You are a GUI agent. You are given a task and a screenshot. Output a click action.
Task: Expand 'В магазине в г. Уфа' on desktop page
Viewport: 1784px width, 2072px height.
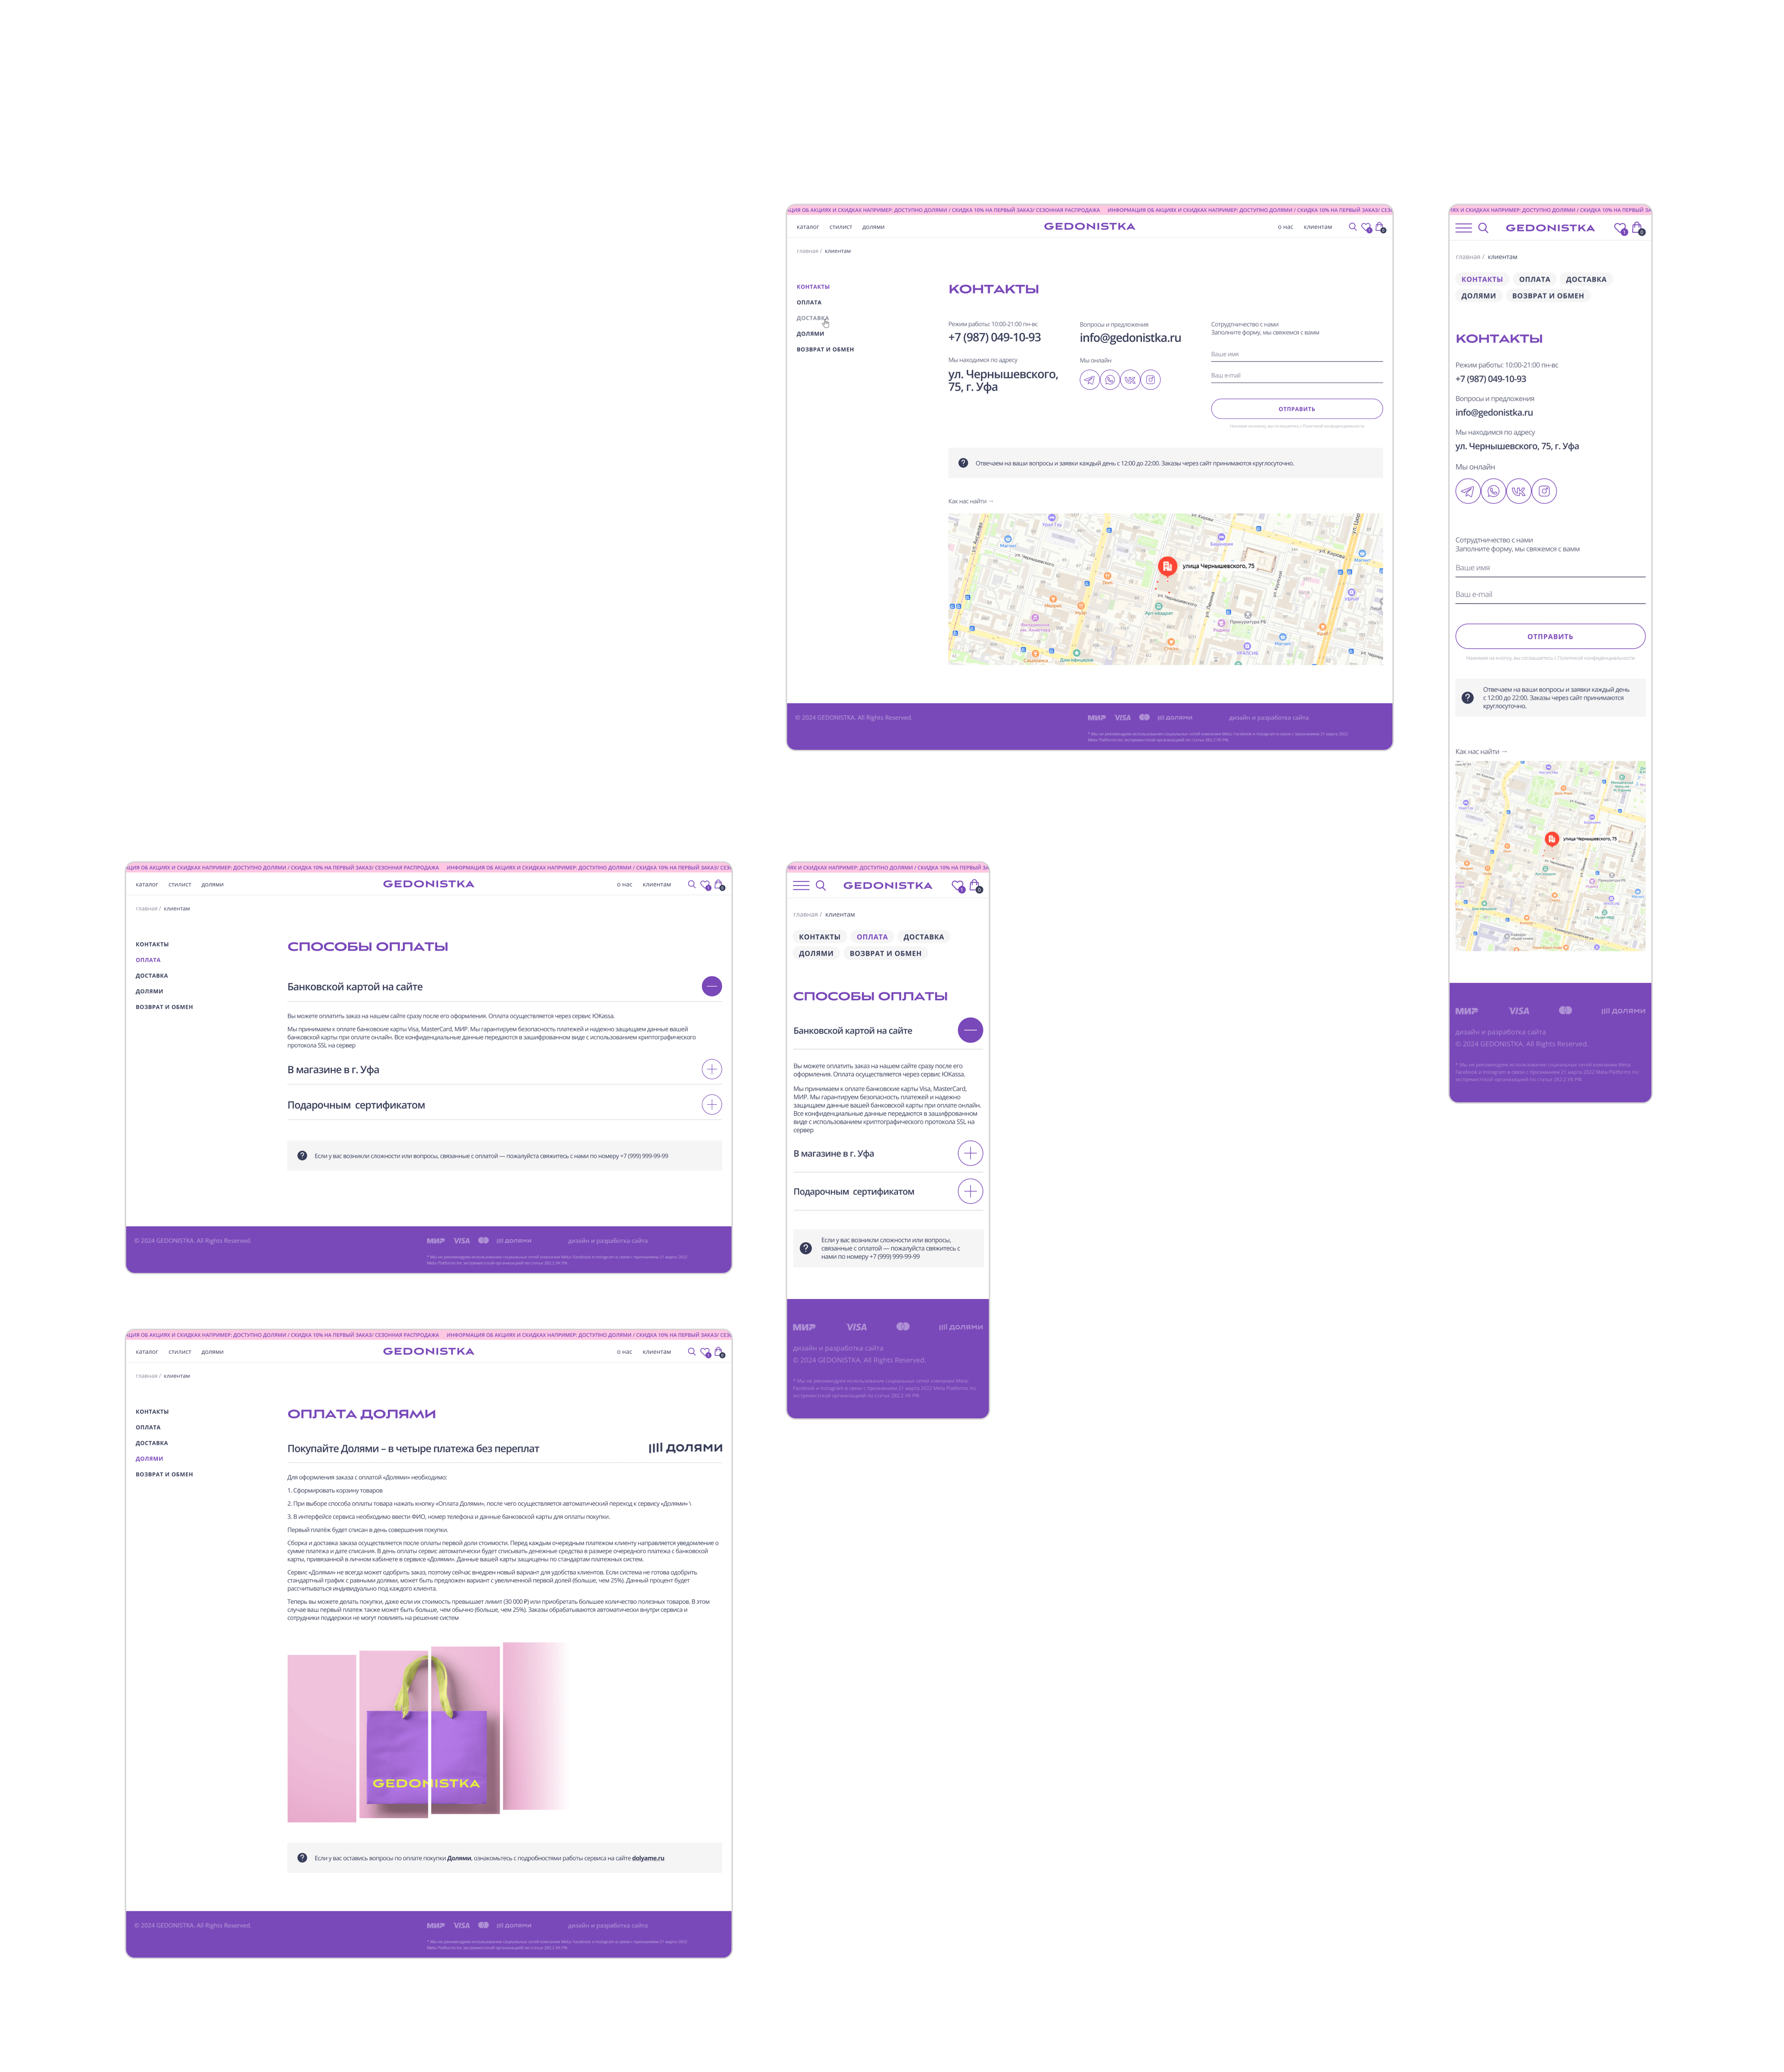(x=712, y=1069)
